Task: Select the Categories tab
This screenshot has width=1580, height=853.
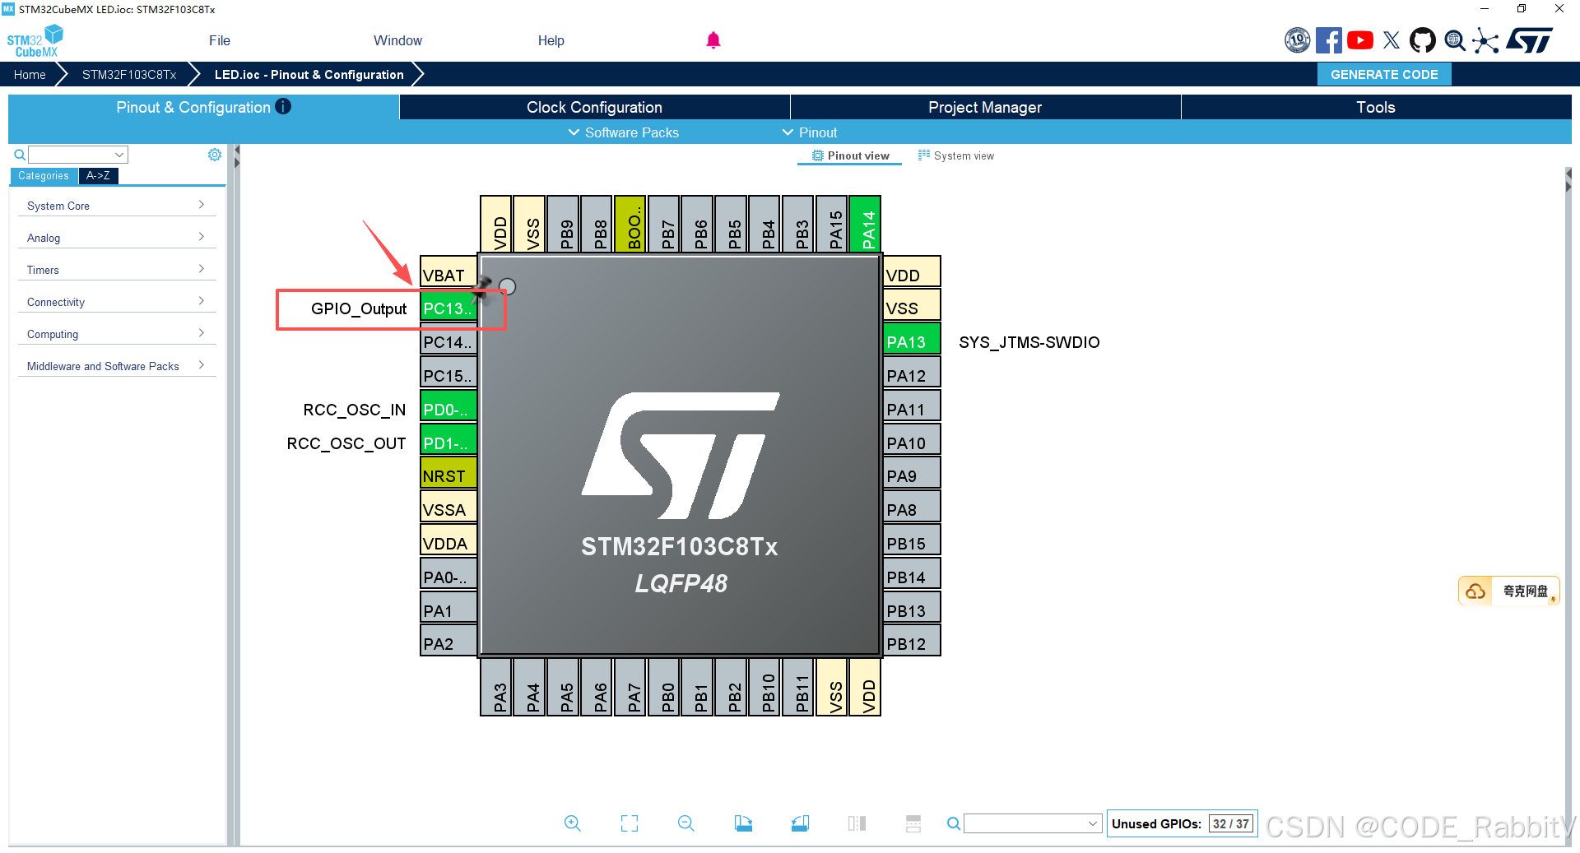Action: (44, 175)
